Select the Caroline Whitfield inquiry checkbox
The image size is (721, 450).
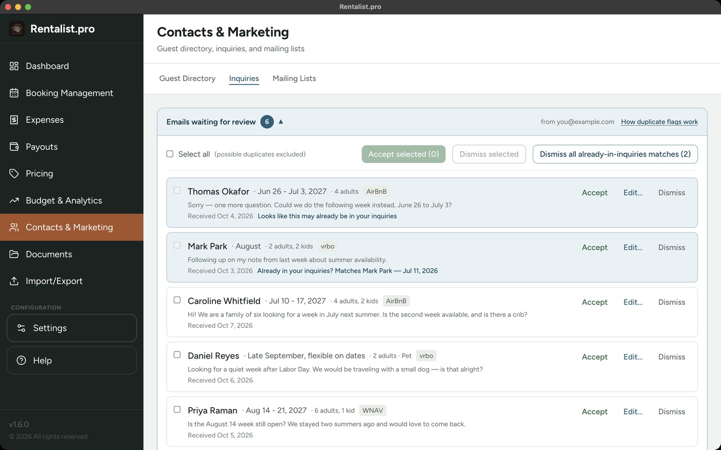click(x=177, y=300)
